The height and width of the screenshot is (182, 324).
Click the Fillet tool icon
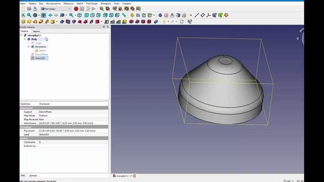[x=132, y=21]
